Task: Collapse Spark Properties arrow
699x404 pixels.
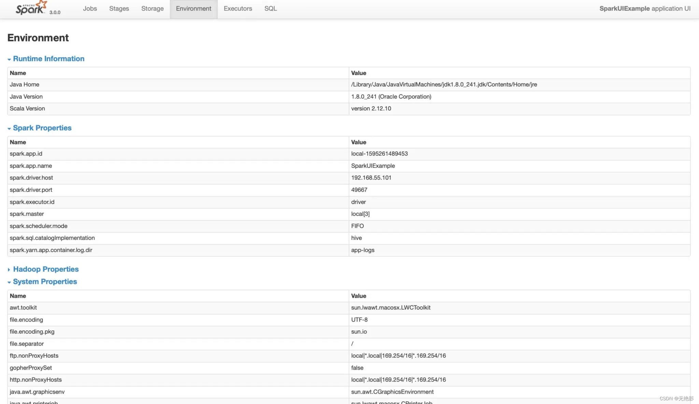Action: pos(9,129)
